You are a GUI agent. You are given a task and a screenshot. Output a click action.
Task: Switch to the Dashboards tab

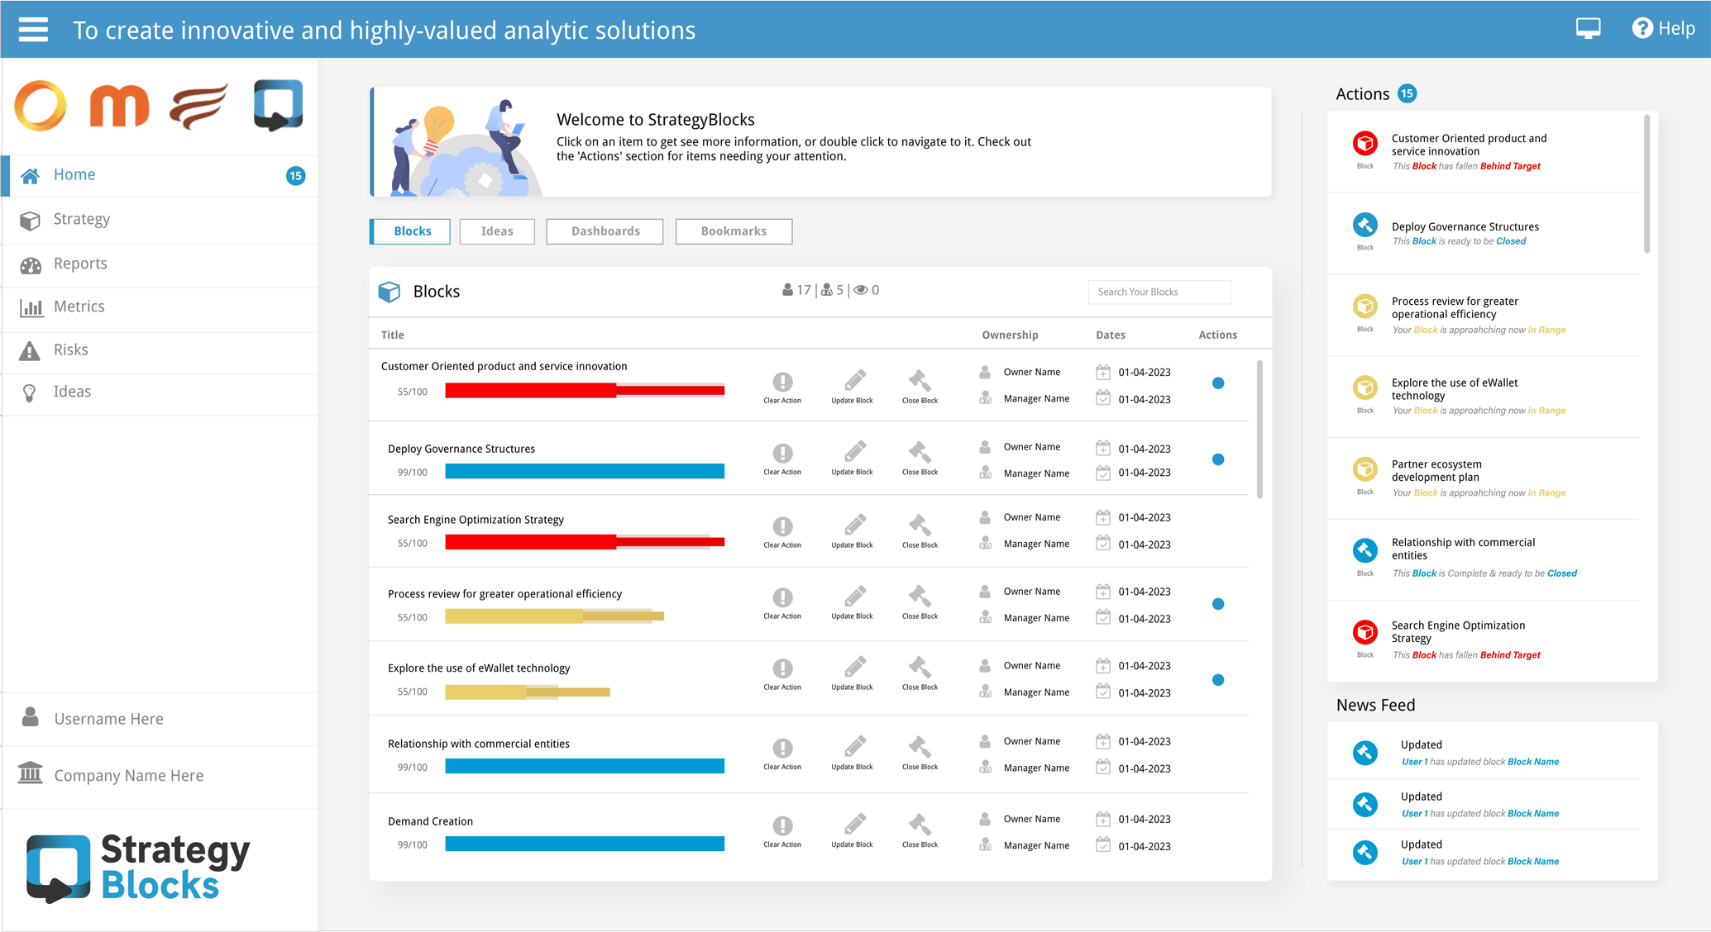coord(605,231)
